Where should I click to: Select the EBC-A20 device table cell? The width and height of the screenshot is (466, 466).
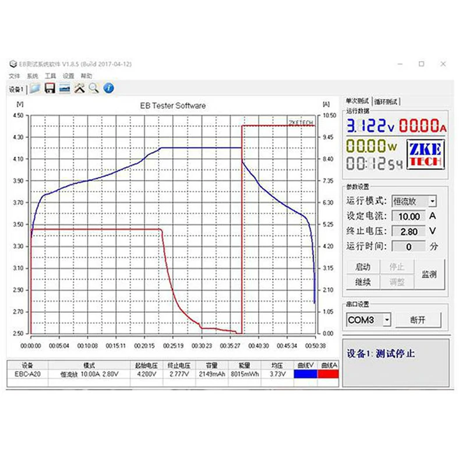[x=27, y=374]
